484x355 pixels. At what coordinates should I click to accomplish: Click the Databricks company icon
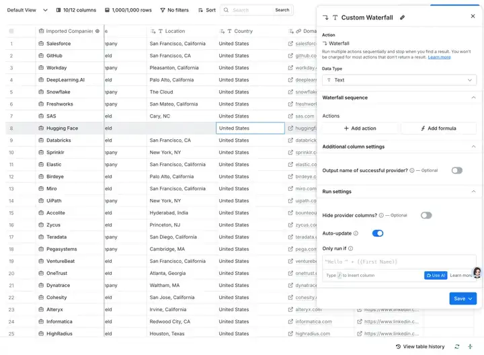point(41,140)
